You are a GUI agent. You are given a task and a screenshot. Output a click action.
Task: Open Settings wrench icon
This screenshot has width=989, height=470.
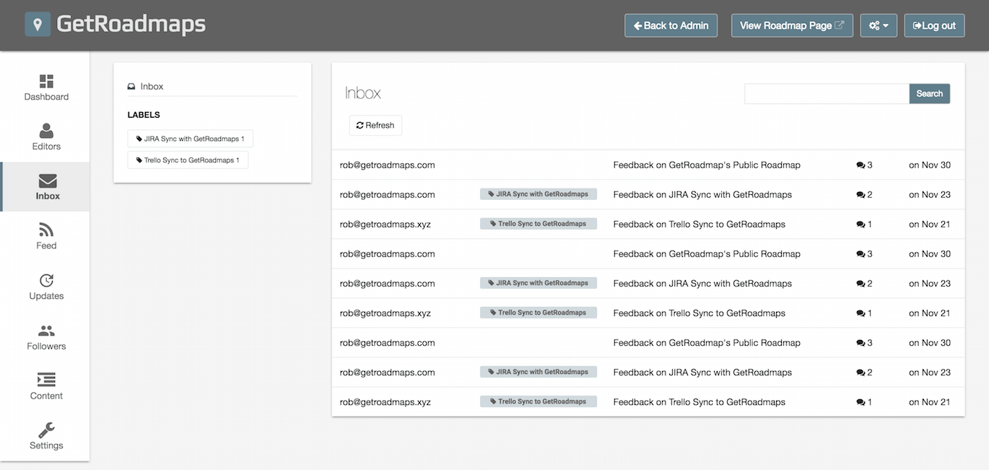(46, 430)
